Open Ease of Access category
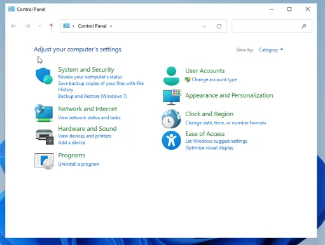The height and width of the screenshot is (245, 325). click(205, 134)
